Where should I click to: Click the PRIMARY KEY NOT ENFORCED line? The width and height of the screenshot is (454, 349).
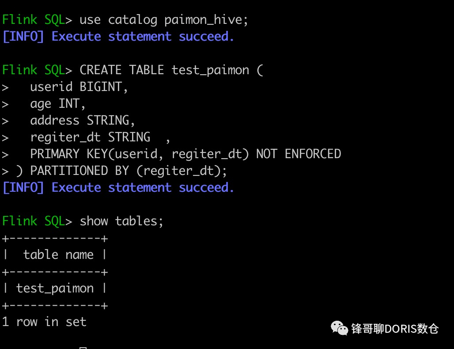[185, 154]
